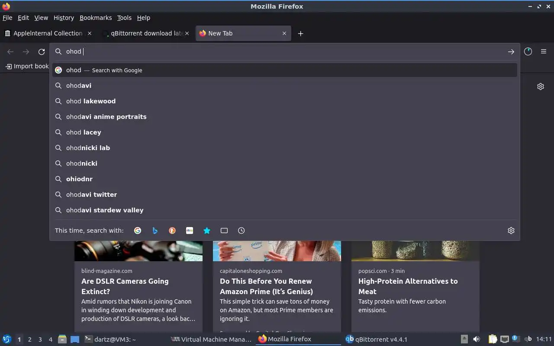The width and height of the screenshot is (554, 346).
Task: Open network icon in system tray
Action: [504, 339]
